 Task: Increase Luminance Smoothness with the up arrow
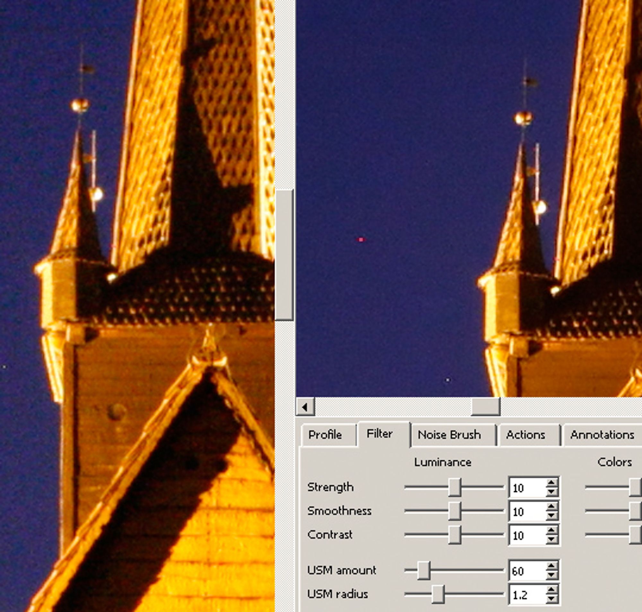click(552, 507)
